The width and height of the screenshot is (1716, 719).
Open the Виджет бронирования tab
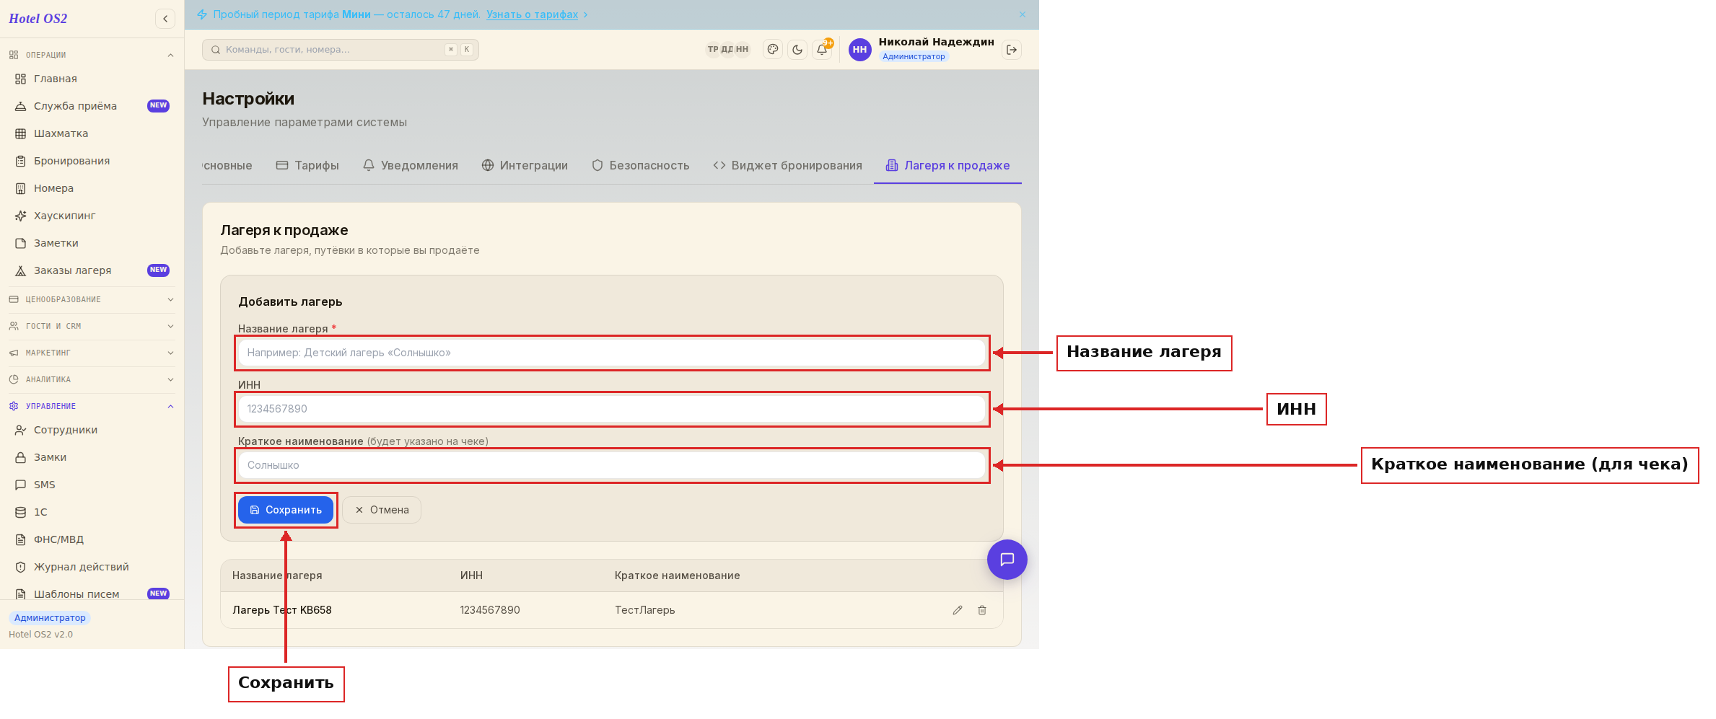pyautogui.click(x=788, y=165)
